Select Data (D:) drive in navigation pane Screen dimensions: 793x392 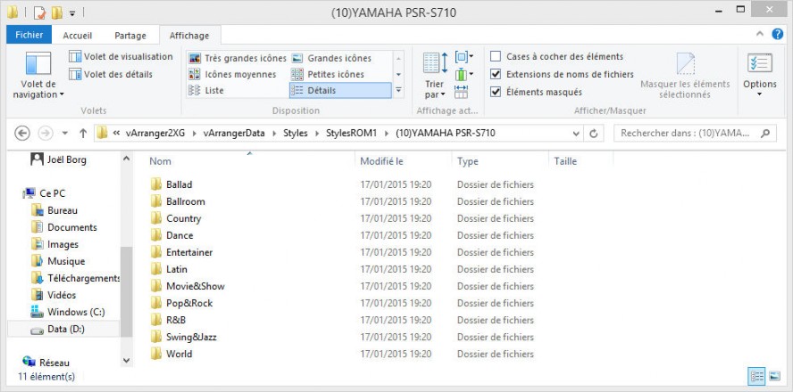tap(63, 329)
